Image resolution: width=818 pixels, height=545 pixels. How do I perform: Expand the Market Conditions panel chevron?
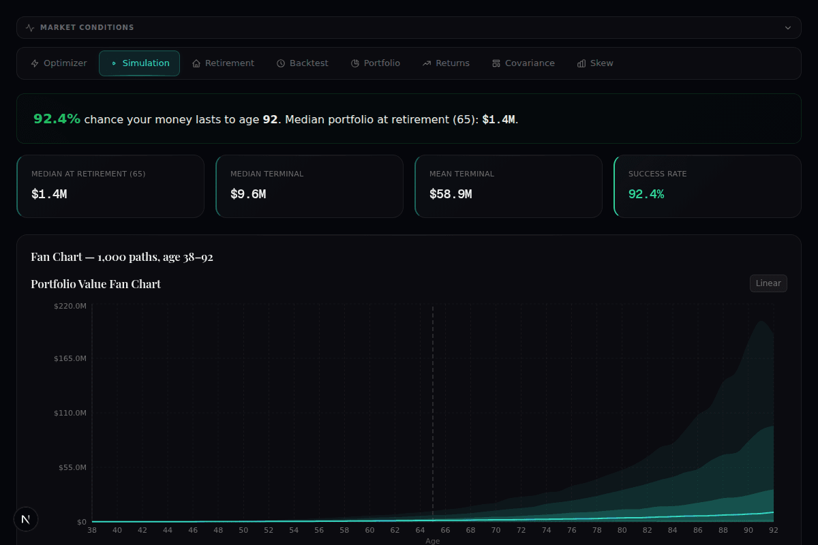[x=788, y=28]
